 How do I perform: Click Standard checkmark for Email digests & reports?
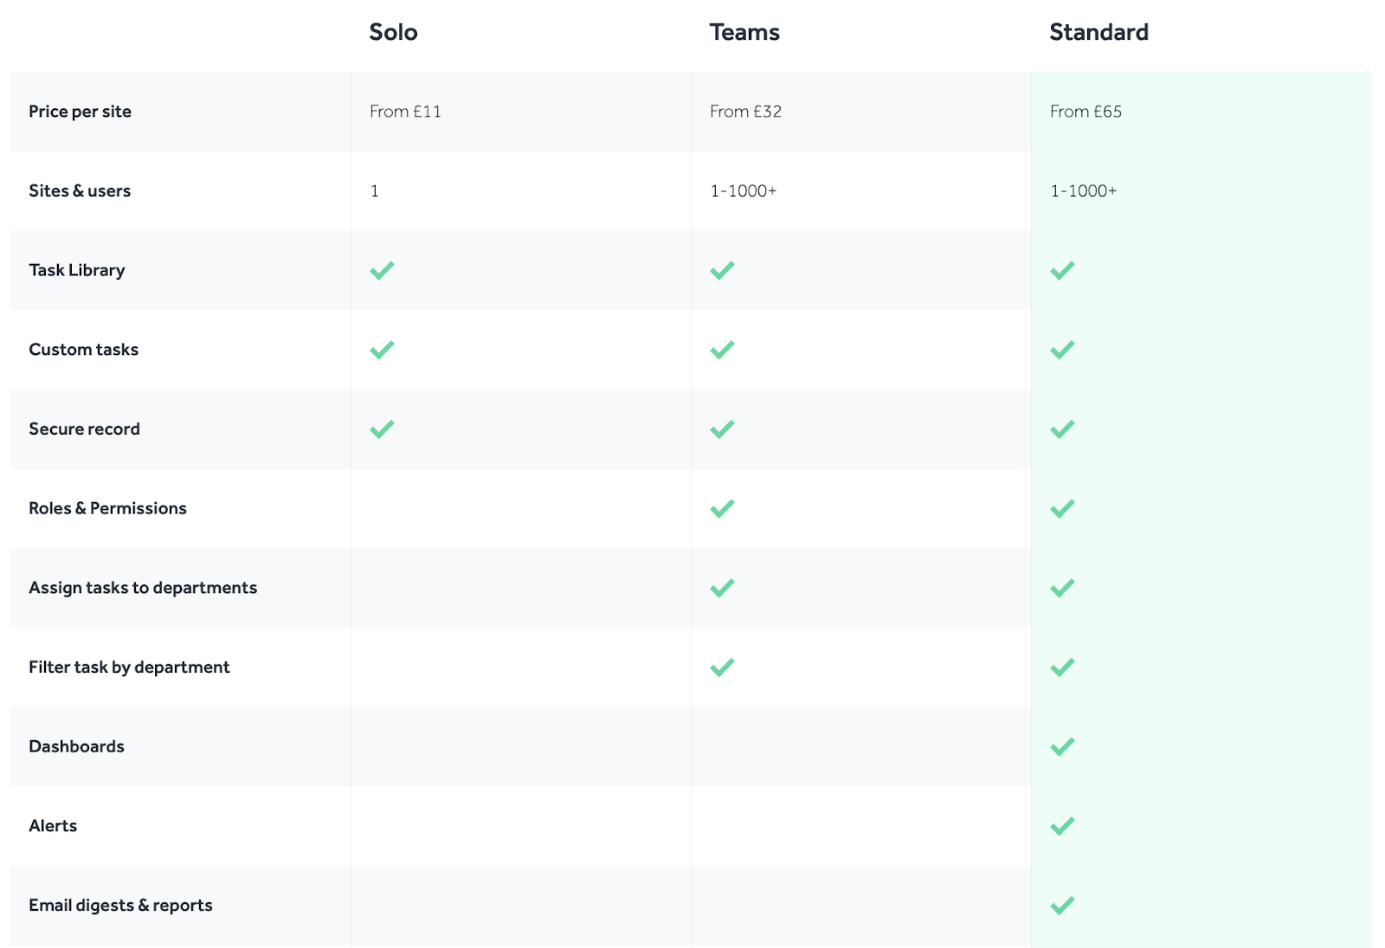click(1062, 906)
